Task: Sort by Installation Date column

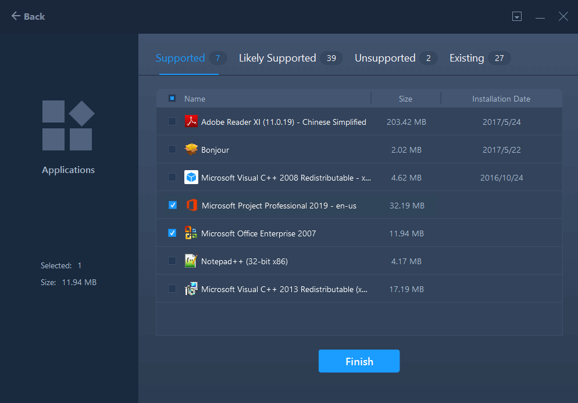Action: 501,99
